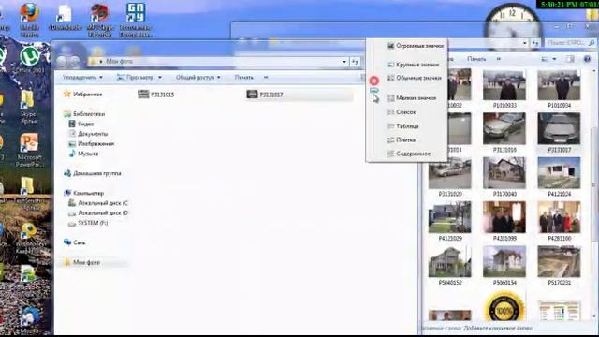Select Домашняя группа in navigation pane
This screenshot has width=599, height=337.
coord(93,173)
